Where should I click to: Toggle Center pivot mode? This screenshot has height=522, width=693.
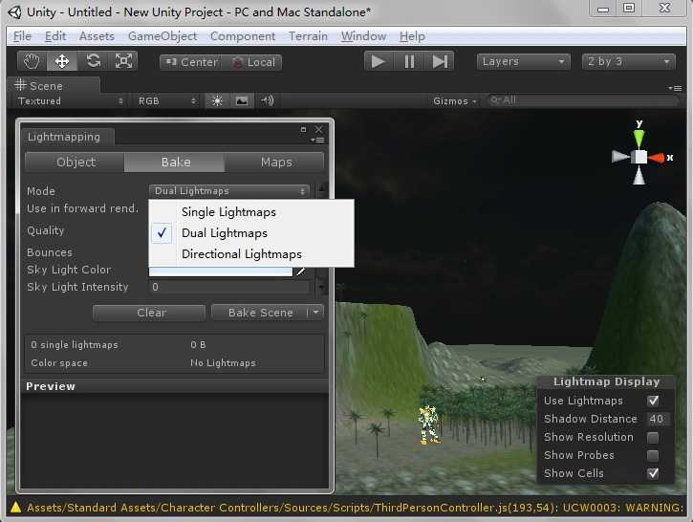tap(191, 62)
